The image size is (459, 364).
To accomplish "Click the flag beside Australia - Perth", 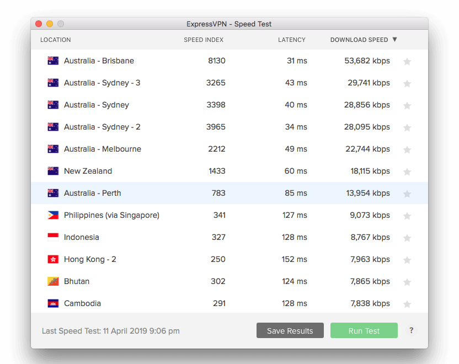I will click(53, 193).
